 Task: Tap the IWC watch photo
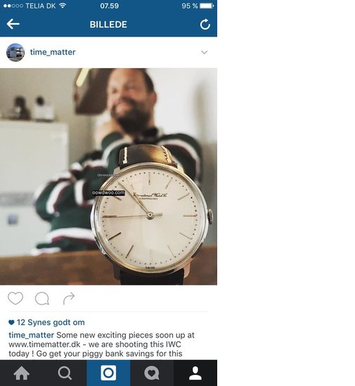pos(108,176)
